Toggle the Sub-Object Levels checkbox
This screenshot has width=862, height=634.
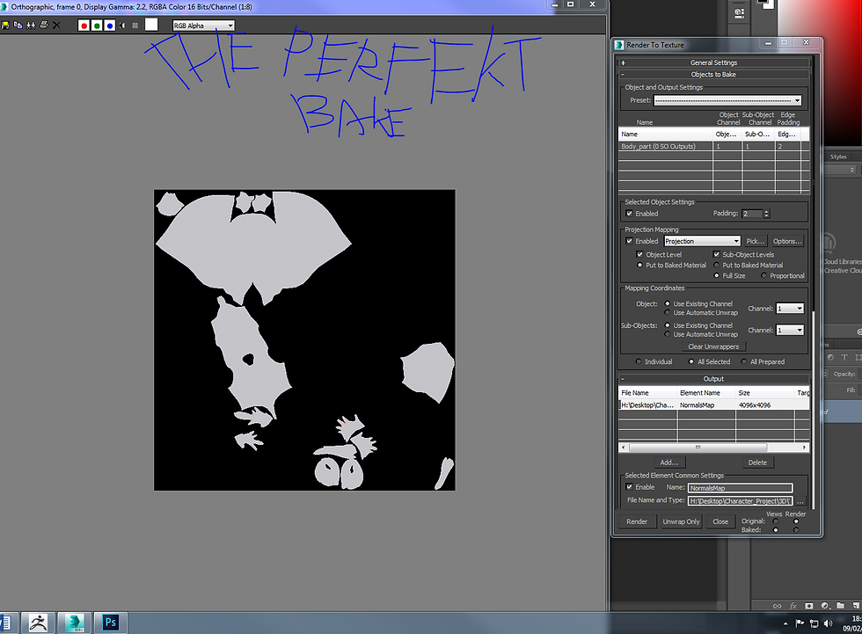tap(716, 254)
